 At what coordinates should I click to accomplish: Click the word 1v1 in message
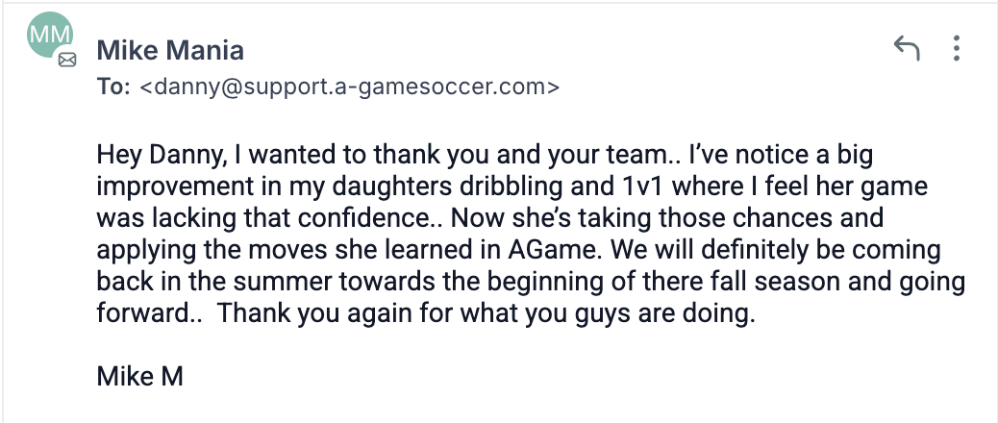(639, 187)
